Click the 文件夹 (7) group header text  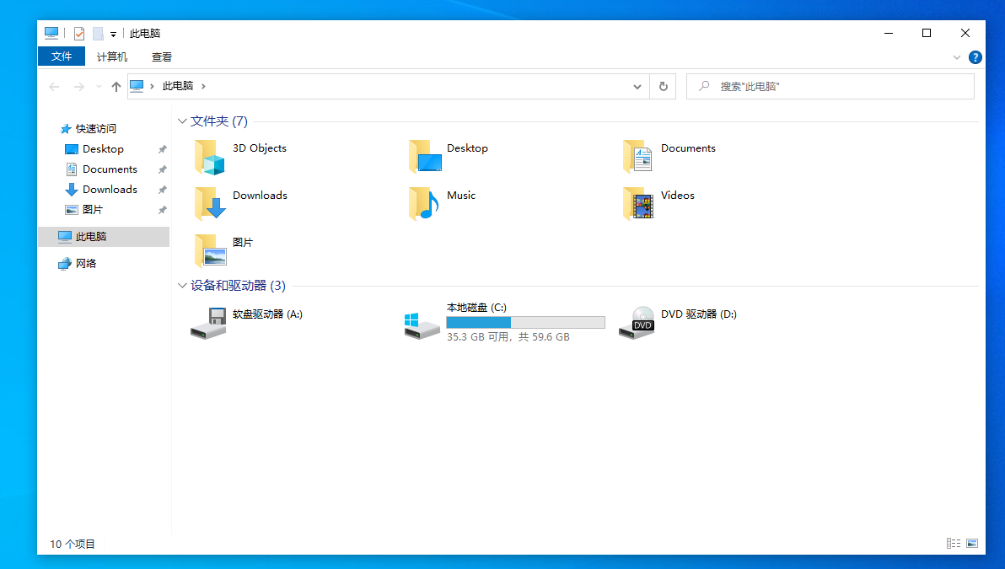219,121
